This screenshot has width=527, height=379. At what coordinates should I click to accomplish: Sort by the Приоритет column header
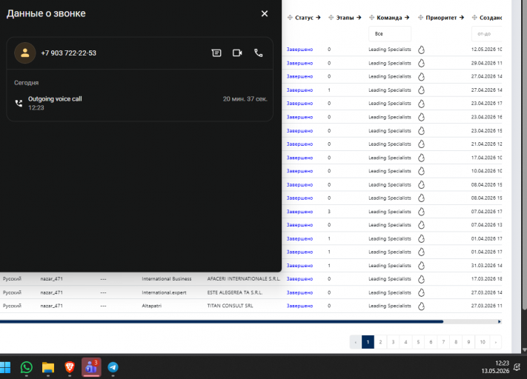pos(441,18)
